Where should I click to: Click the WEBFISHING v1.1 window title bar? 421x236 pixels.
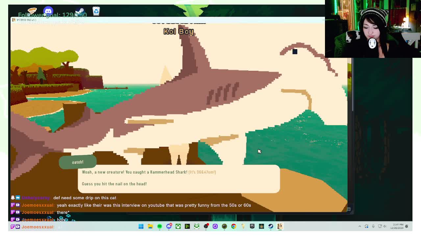(x=168, y=20)
